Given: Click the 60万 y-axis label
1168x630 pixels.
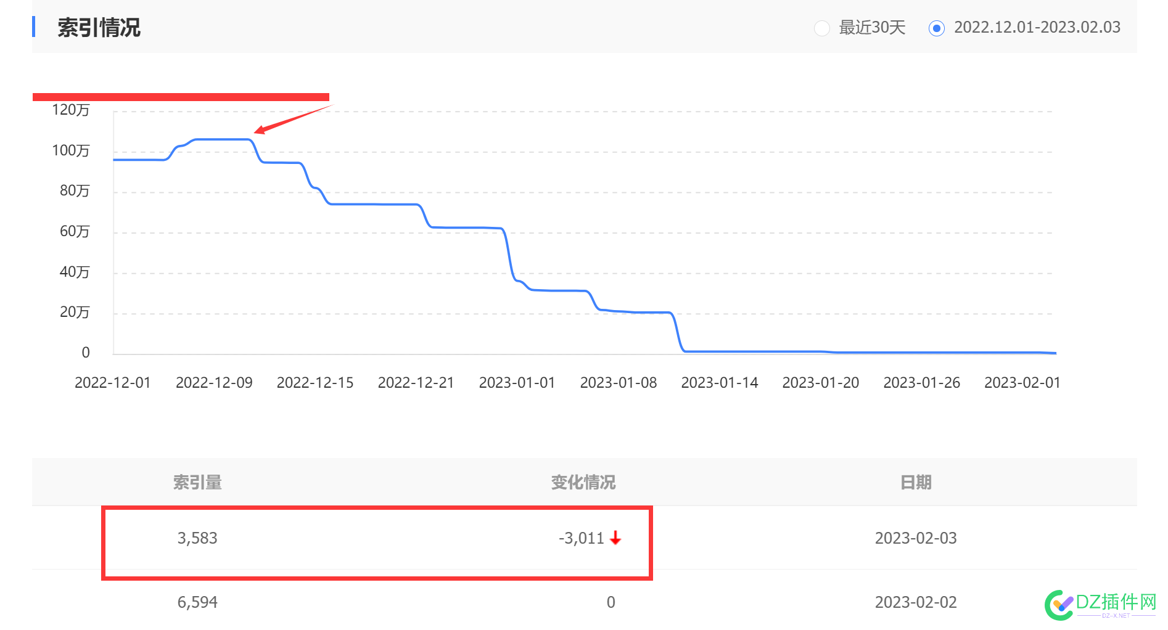Looking at the screenshot, I should point(75,231).
